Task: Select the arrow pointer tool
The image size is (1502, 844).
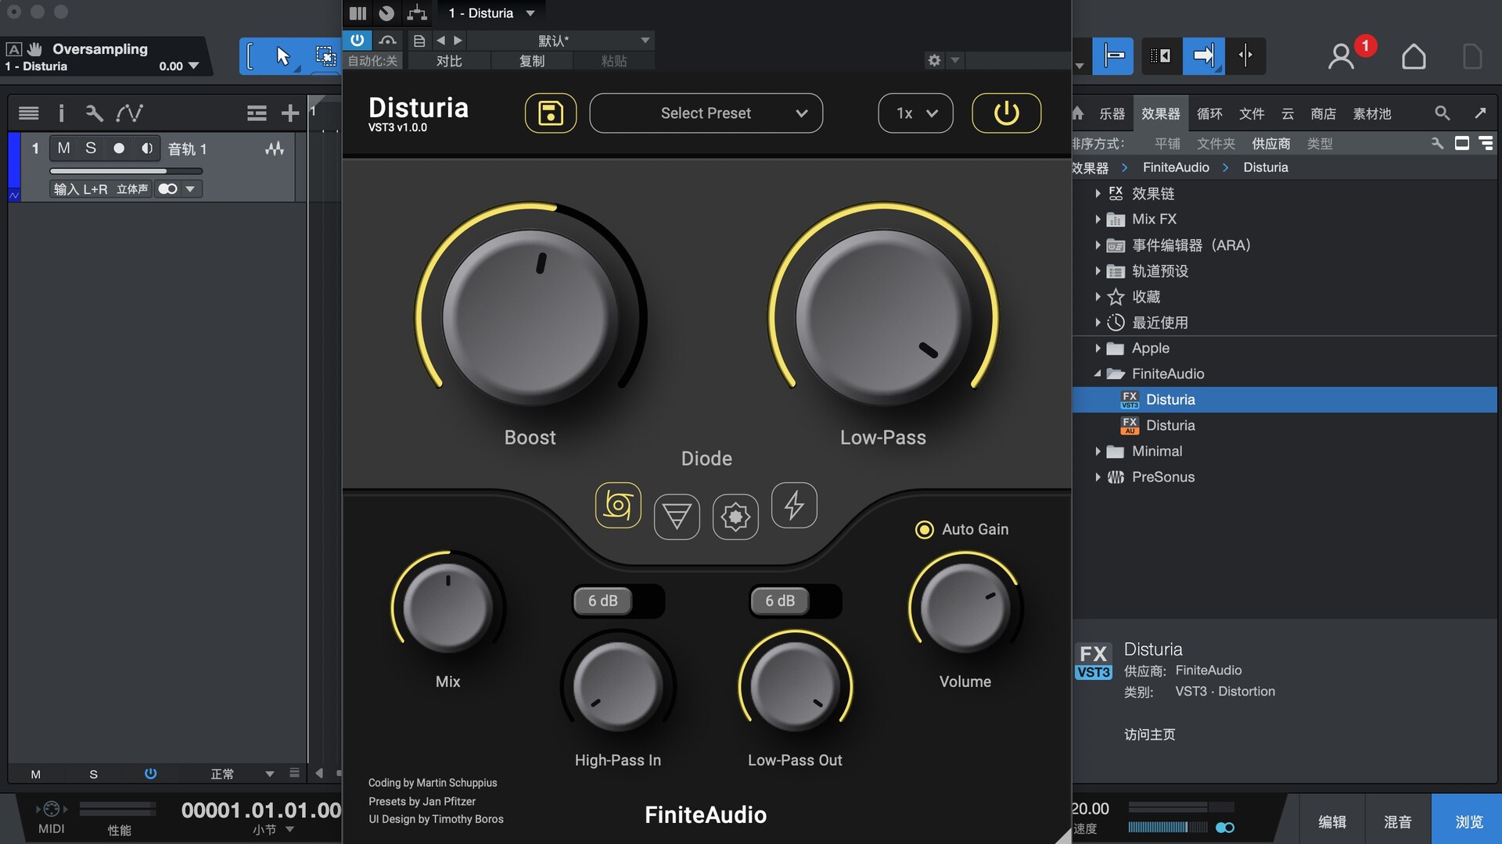Action: tap(283, 56)
